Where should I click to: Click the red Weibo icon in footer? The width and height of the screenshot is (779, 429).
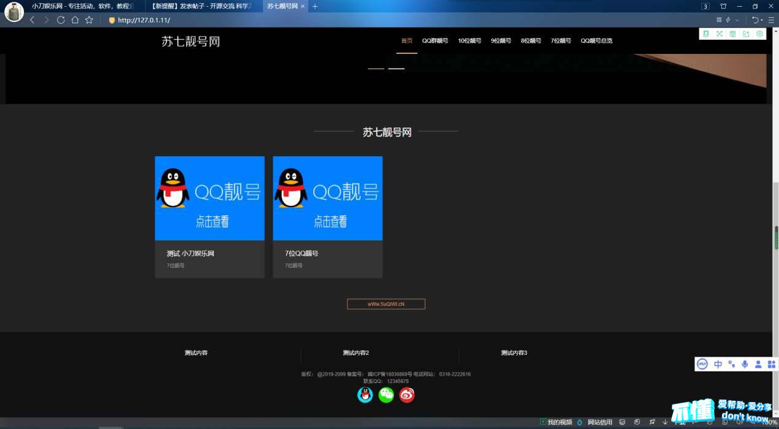tap(407, 395)
